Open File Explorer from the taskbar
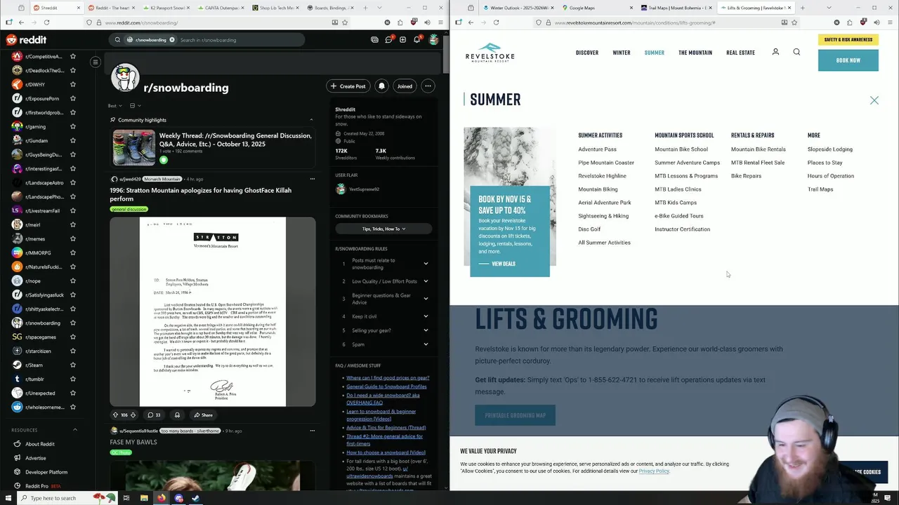The width and height of the screenshot is (899, 505). (144, 498)
